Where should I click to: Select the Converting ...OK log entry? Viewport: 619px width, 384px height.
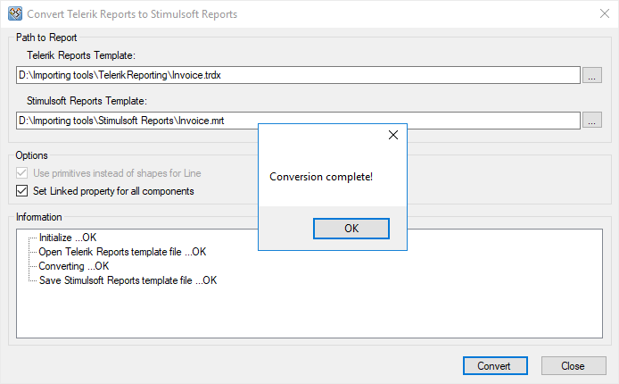point(73,266)
